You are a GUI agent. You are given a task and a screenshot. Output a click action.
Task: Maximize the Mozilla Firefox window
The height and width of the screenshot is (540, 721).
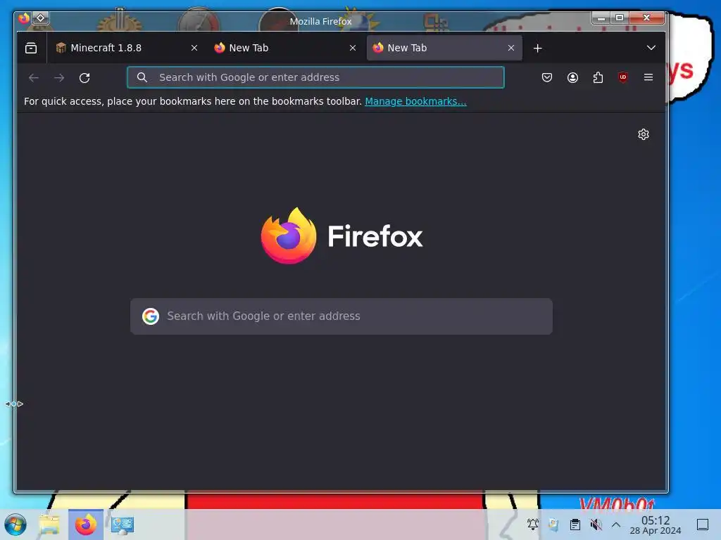[x=620, y=18]
